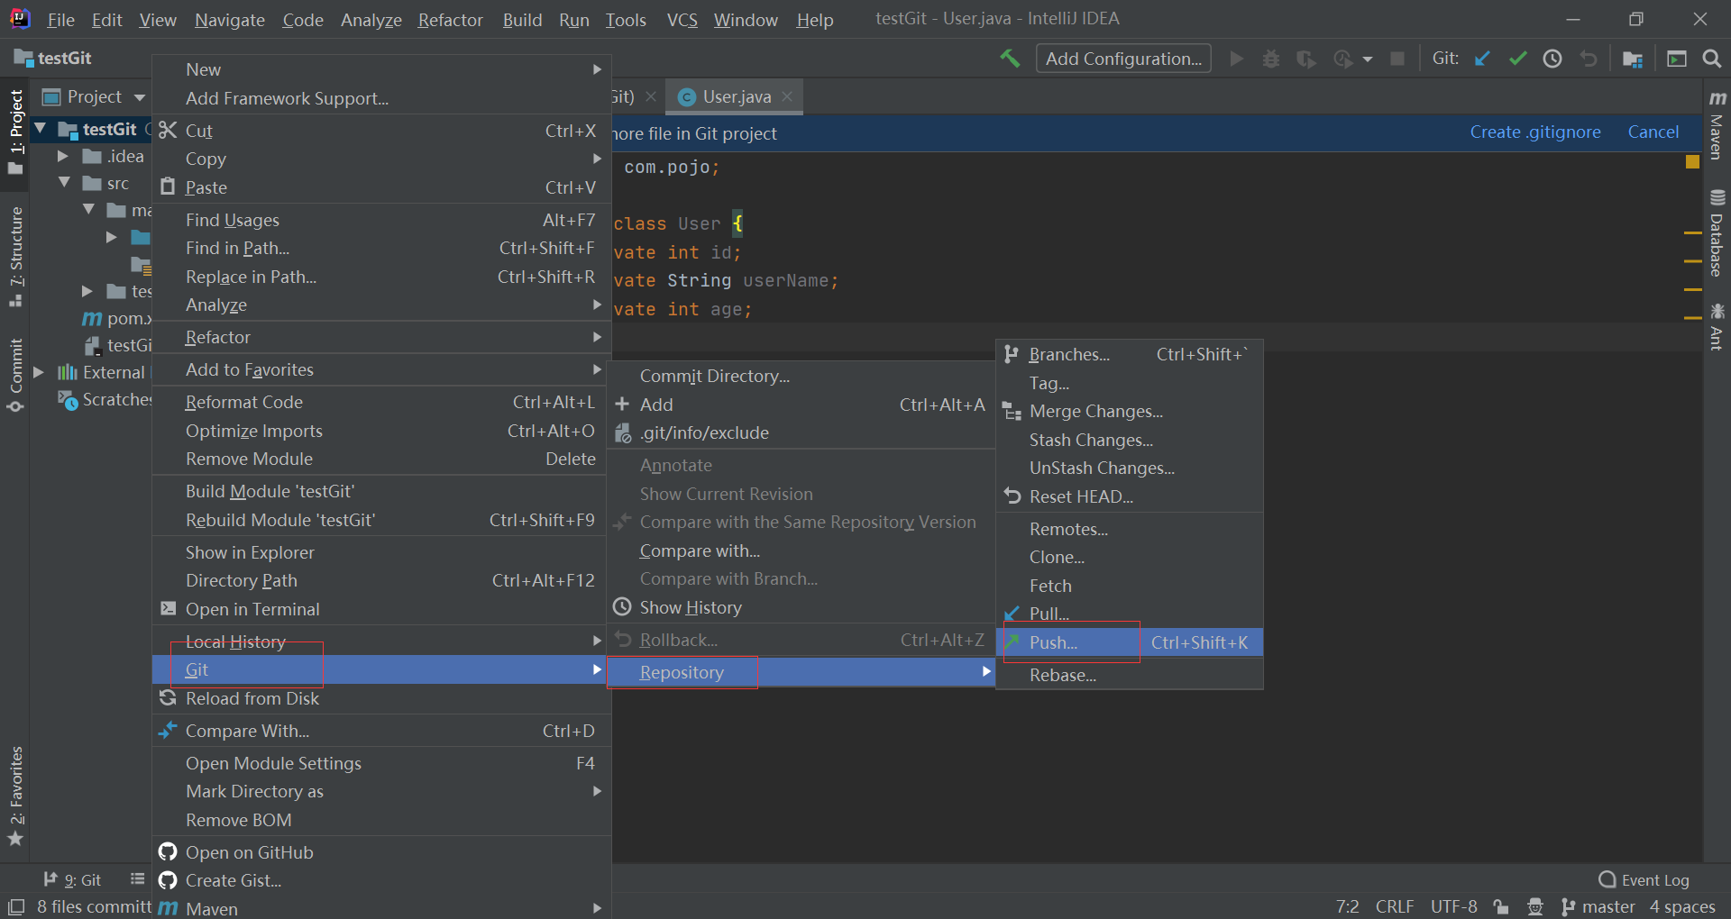Click Rebase... in Repository submenu

pyautogui.click(x=1130, y=675)
